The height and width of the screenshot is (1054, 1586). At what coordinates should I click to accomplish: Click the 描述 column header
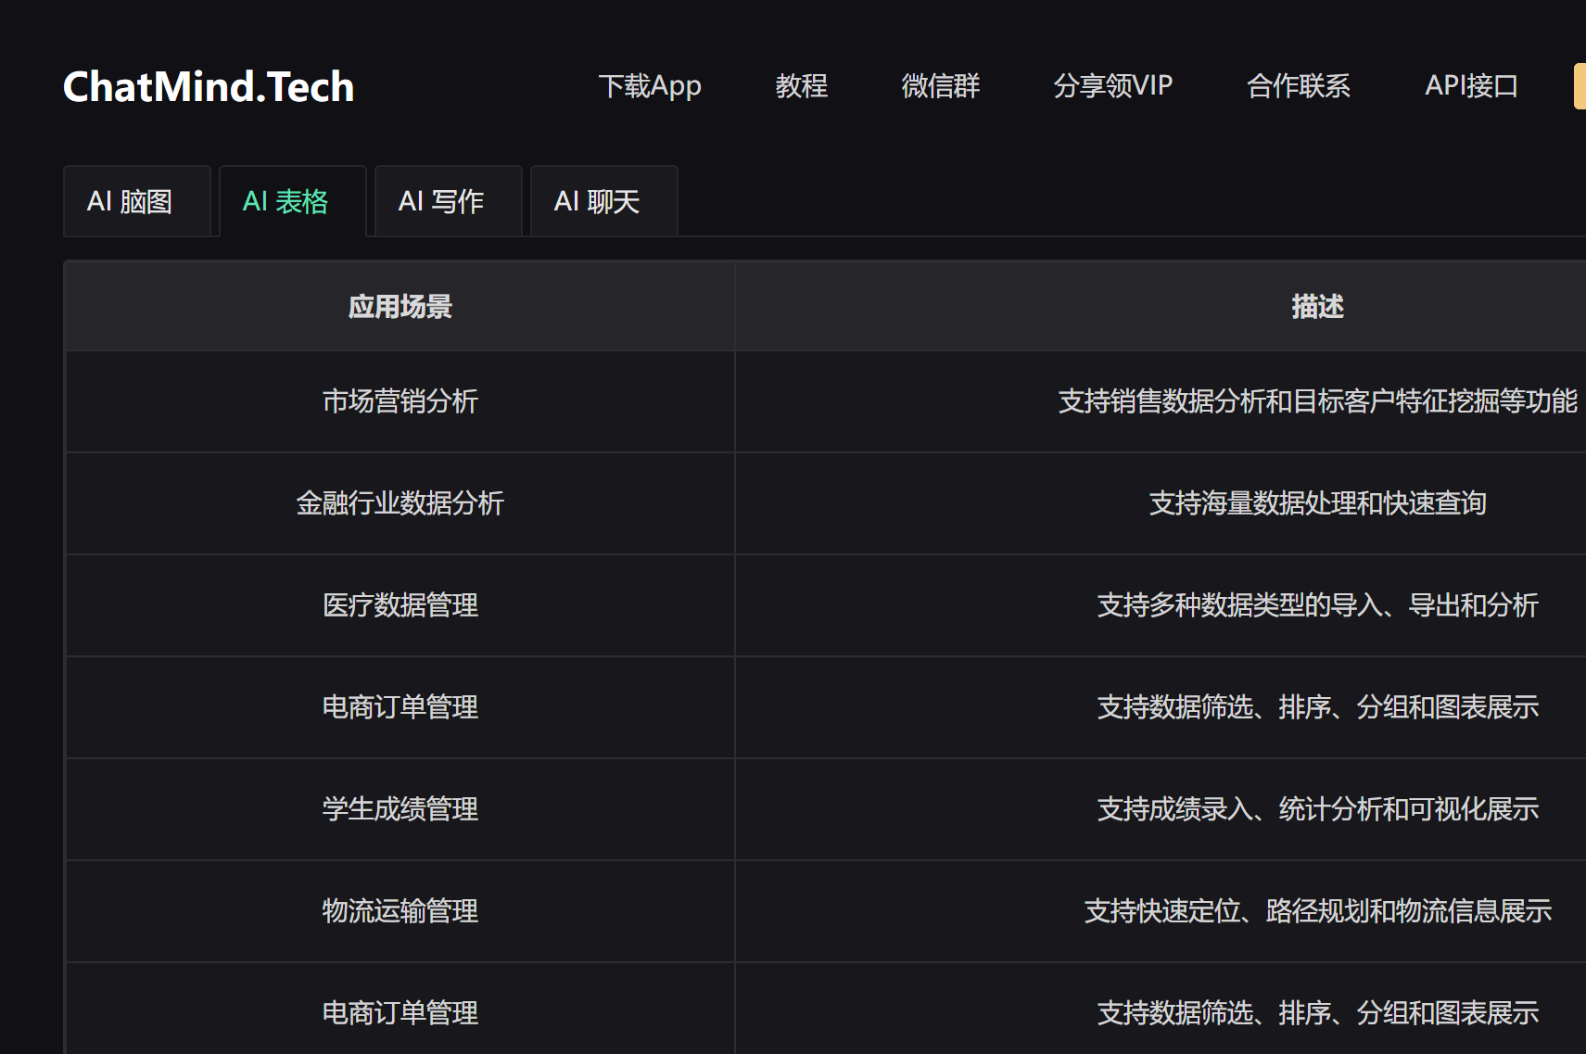click(1317, 306)
